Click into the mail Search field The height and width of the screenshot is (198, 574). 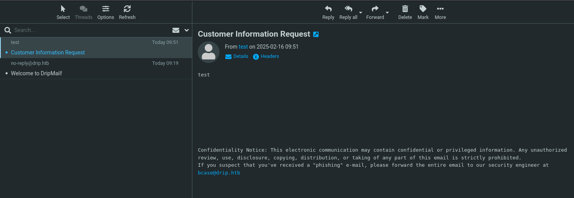[x=89, y=30]
